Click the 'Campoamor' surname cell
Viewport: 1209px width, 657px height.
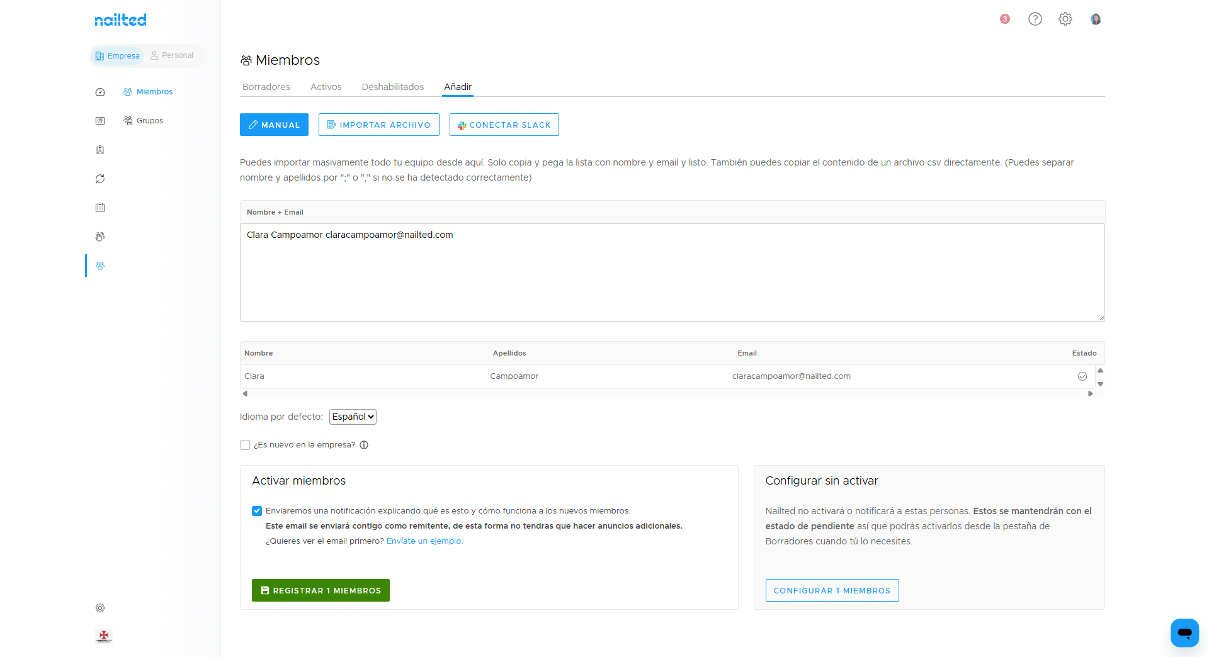point(514,376)
